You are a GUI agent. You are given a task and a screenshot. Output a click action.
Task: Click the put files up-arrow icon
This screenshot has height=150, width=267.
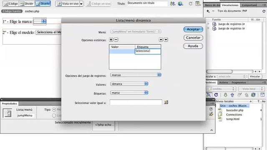pyautogui.click(x=232, y=95)
